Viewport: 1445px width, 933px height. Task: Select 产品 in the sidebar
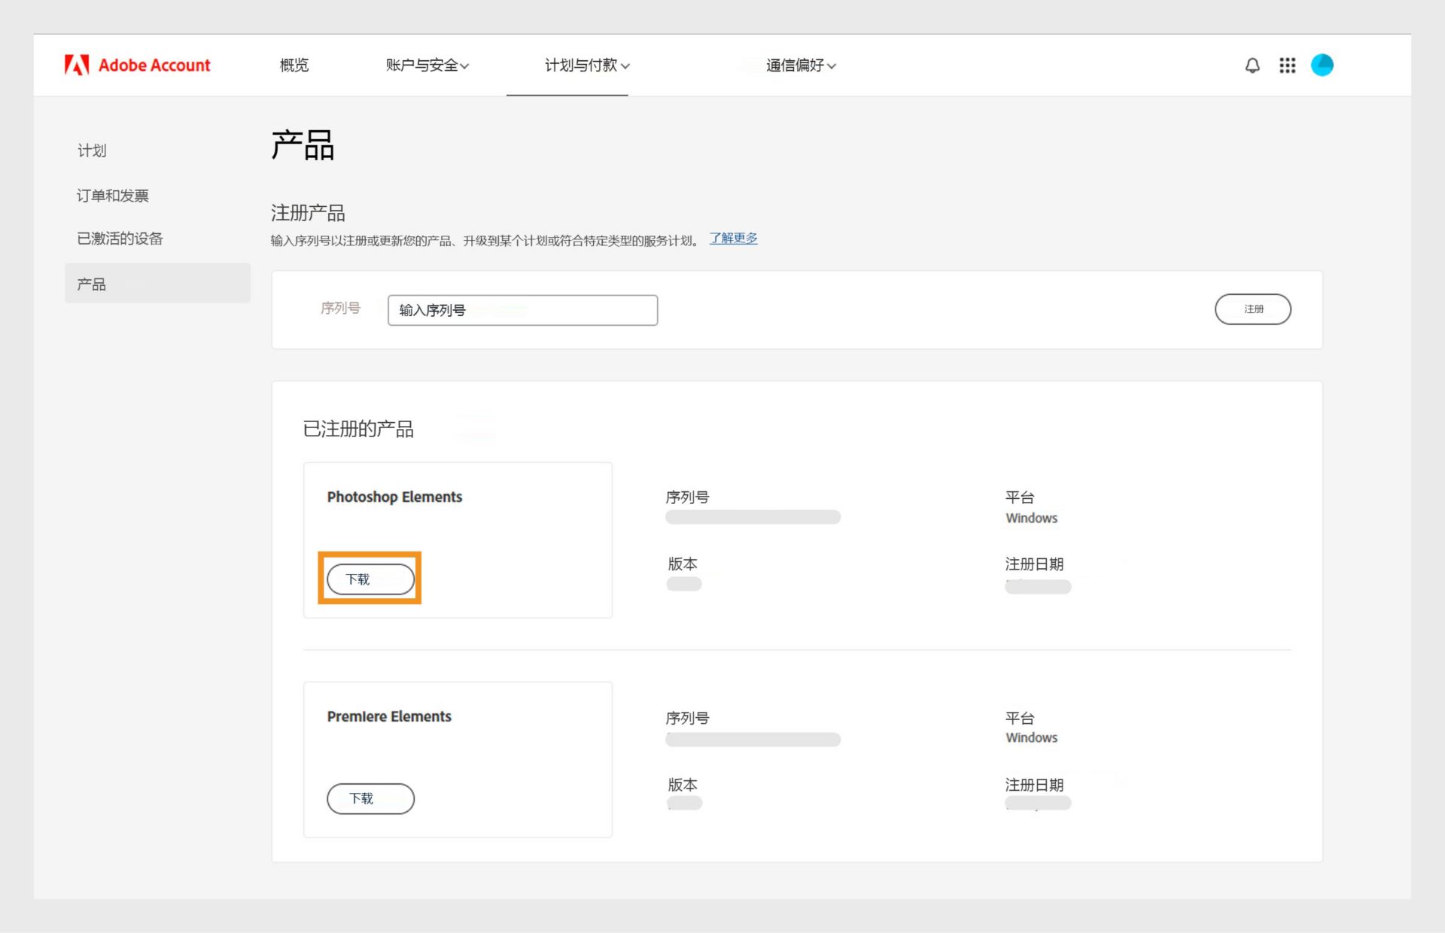pyautogui.click(x=92, y=284)
